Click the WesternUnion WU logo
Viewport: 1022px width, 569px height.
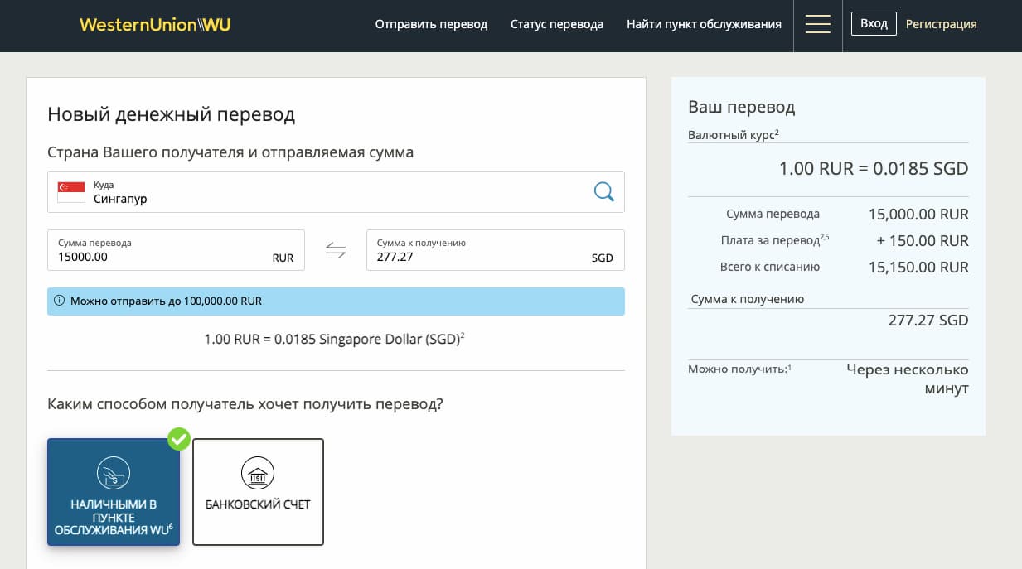pos(154,25)
